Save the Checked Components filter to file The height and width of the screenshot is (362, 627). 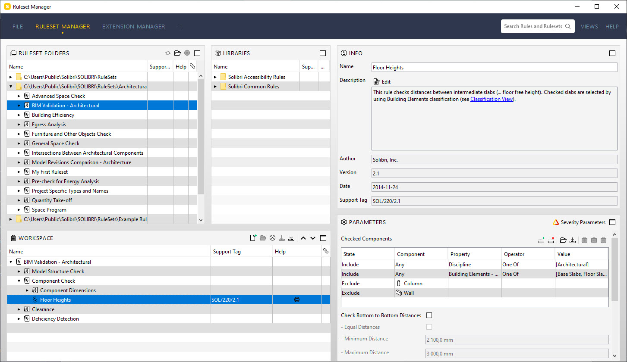click(x=573, y=240)
